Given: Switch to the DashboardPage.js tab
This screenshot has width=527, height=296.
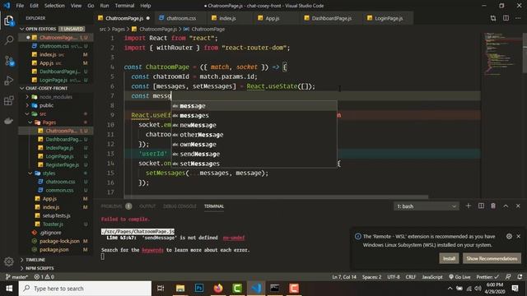Looking at the screenshot, I should [331, 18].
